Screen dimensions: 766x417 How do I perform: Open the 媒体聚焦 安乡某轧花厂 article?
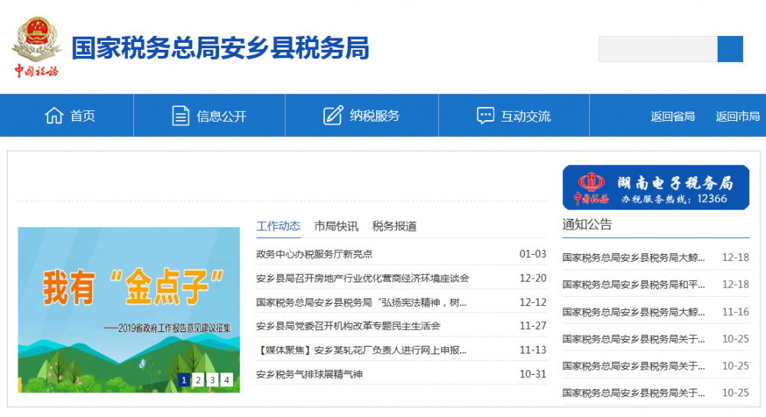point(361,350)
